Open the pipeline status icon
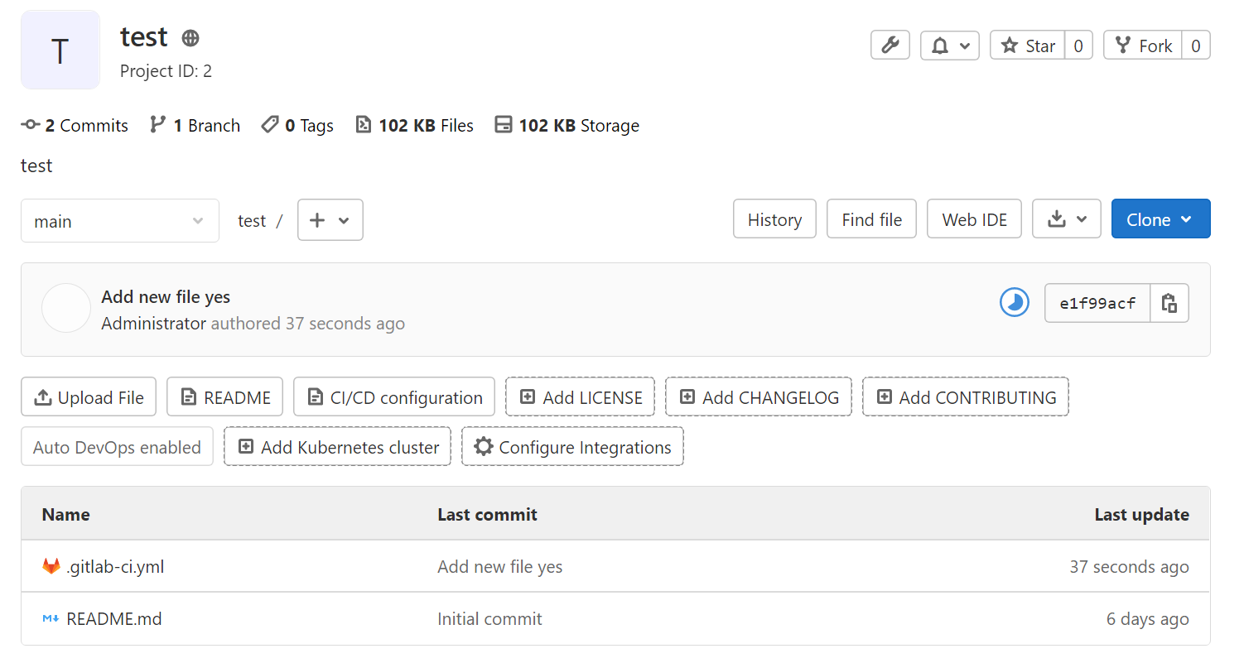Screen dimensions: 1244x663 coord(1014,302)
